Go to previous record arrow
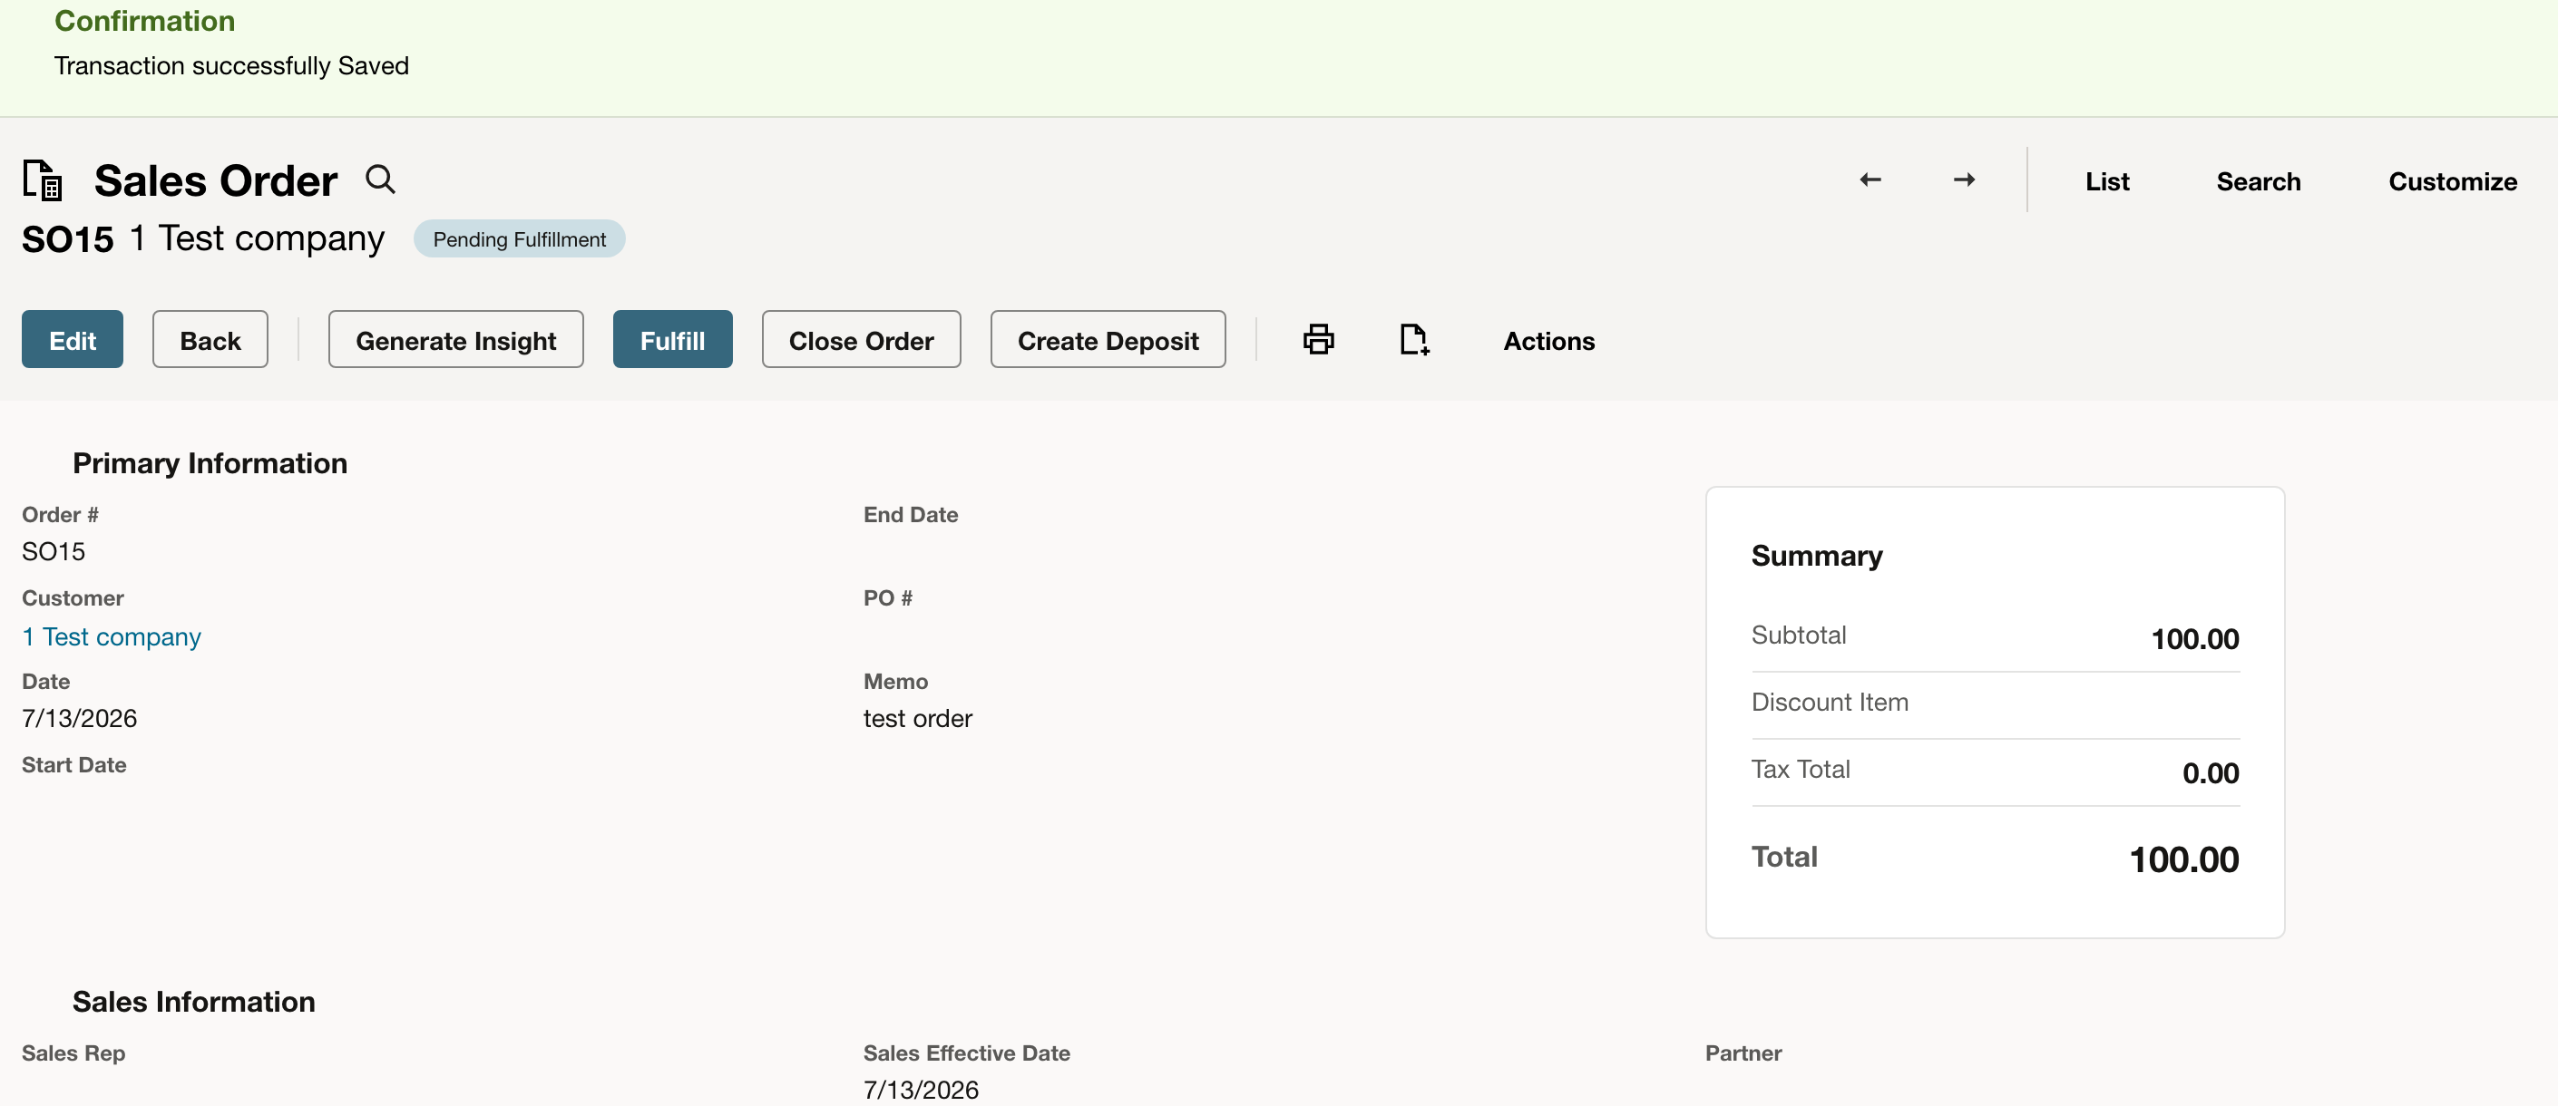Image resolution: width=2558 pixels, height=1106 pixels. (1870, 179)
